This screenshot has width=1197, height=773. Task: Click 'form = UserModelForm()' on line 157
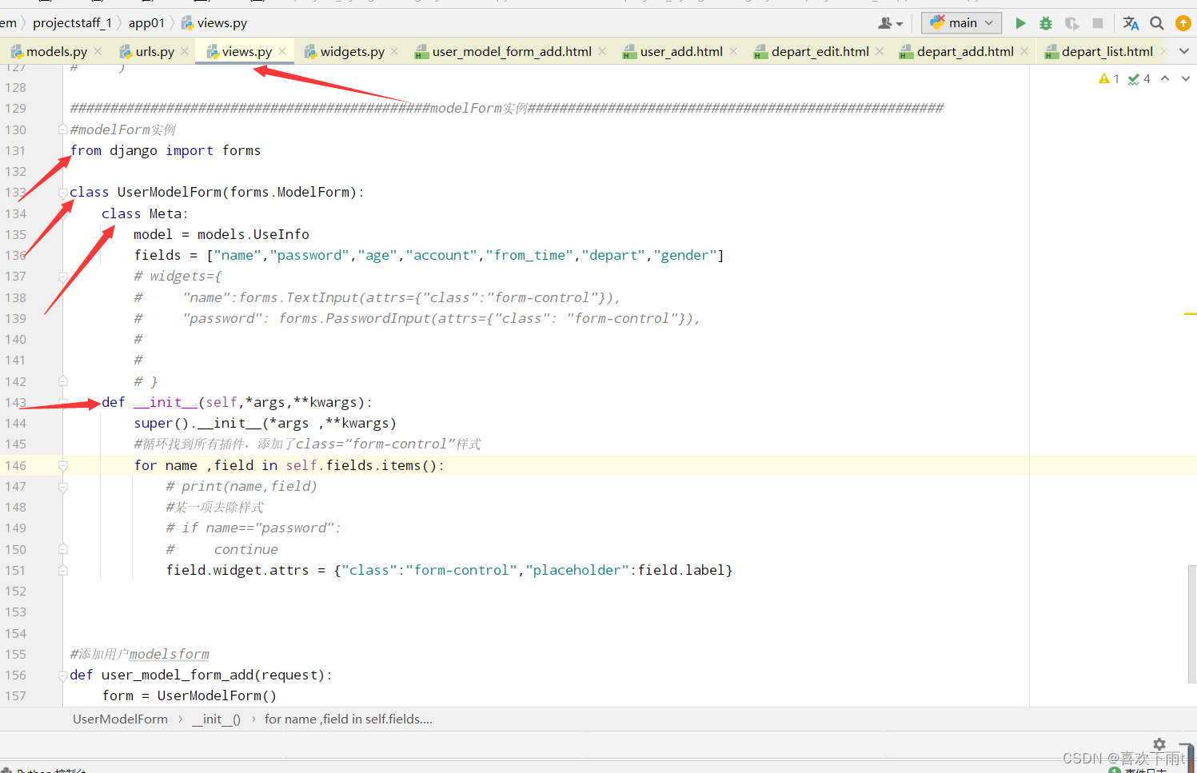190,695
